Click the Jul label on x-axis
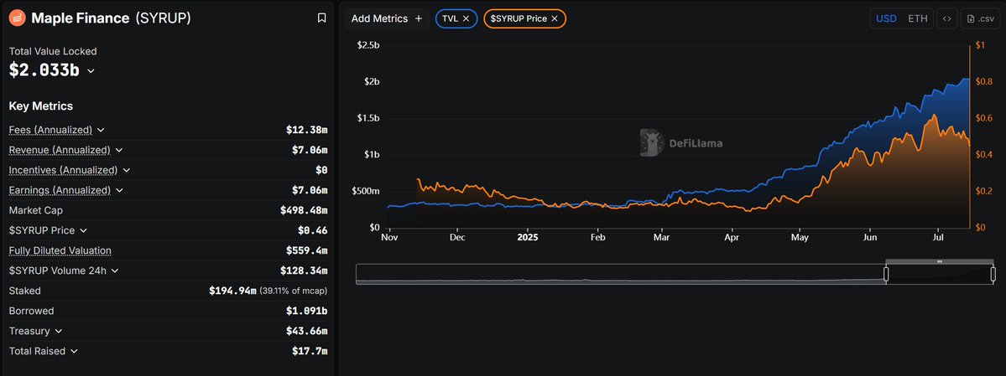The width and height of the screenshot is (1006, 376). pyautogui.click(x=939, y=237)
